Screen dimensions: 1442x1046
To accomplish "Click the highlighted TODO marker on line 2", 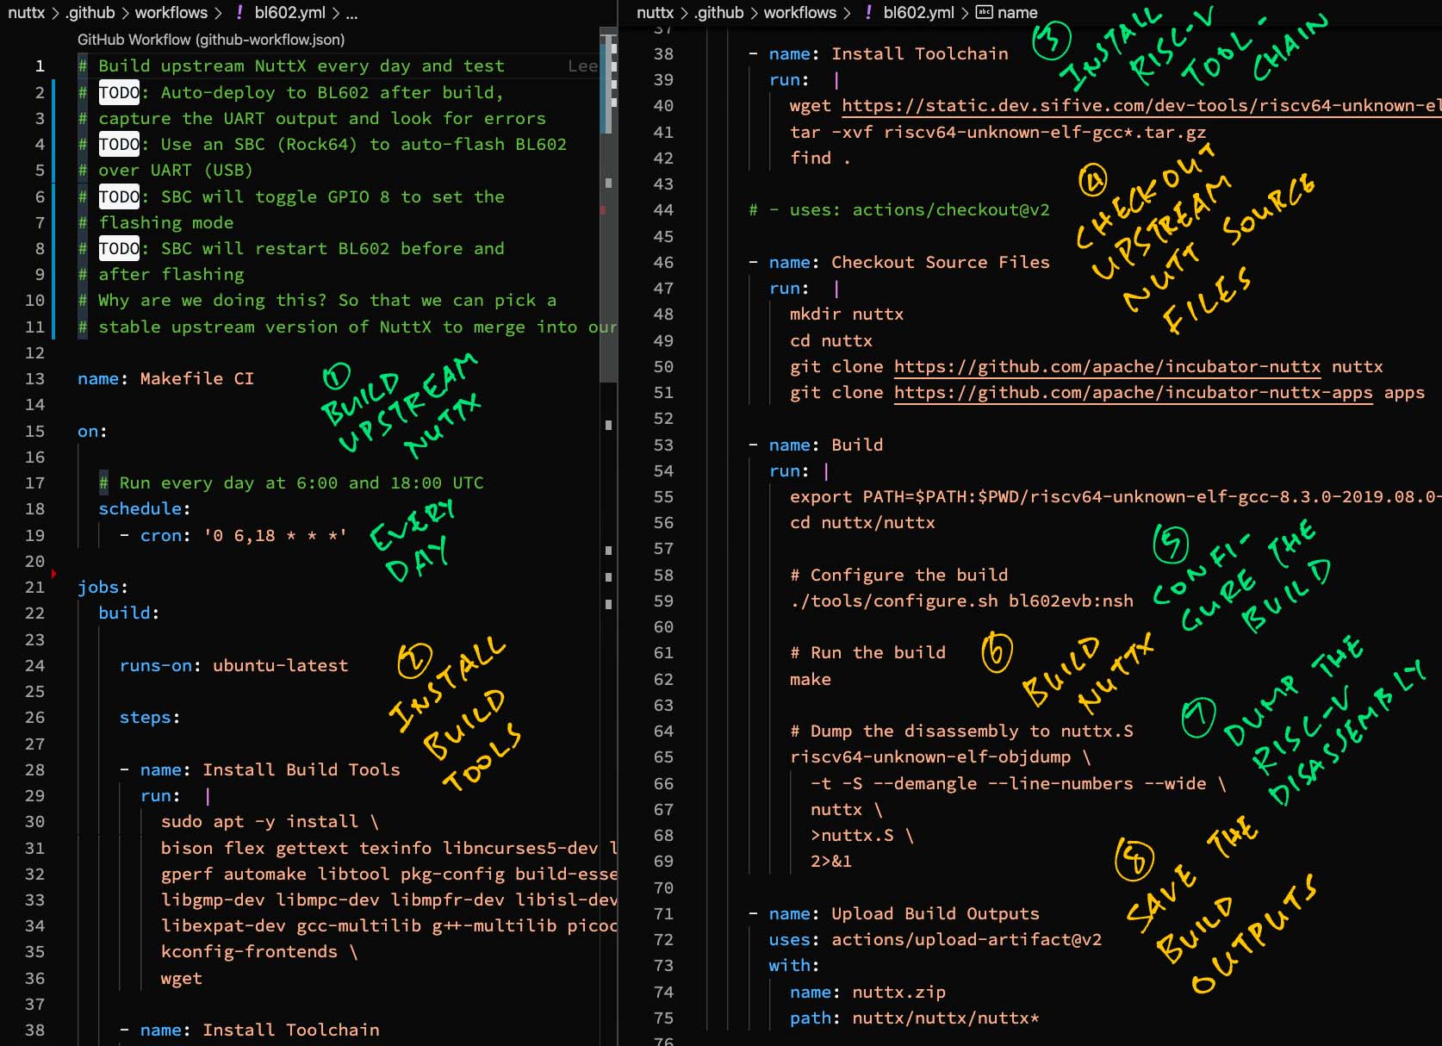I will click(x=119, y=92).
